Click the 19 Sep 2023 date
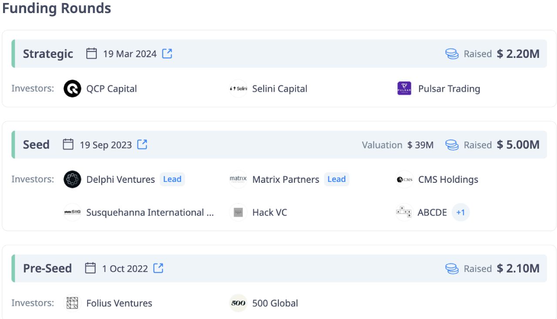Image resolution: width=557 pixels, height=319 pixels. pos(106,145)
